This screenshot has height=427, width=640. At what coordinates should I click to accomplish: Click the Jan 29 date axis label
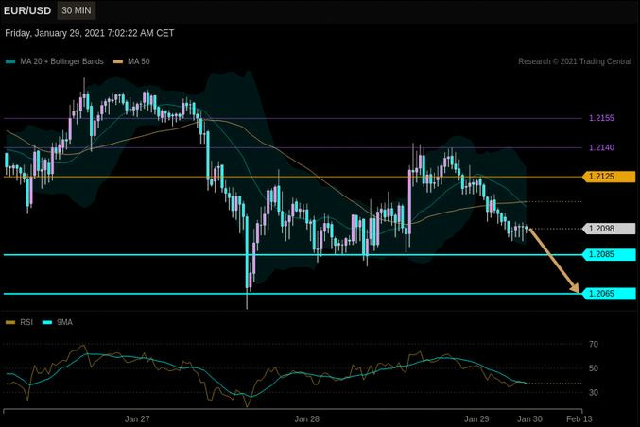click(x=476, y=418)
